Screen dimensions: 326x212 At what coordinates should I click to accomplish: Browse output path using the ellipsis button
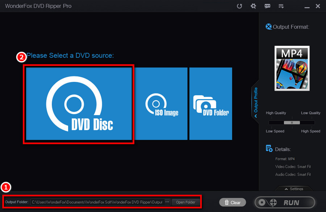coord(167,202)
